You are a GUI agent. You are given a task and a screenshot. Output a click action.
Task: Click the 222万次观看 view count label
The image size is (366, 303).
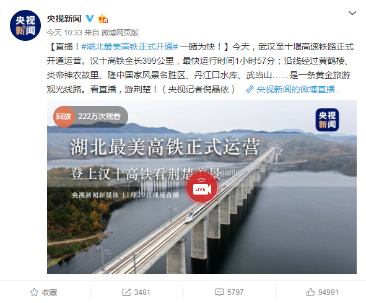click(x=100, y=116)
